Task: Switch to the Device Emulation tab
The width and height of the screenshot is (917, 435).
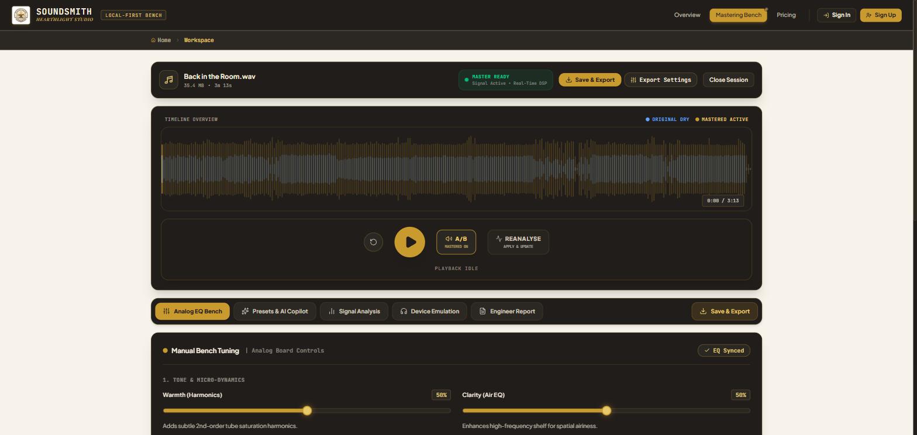Action: [x=430, y=312]
